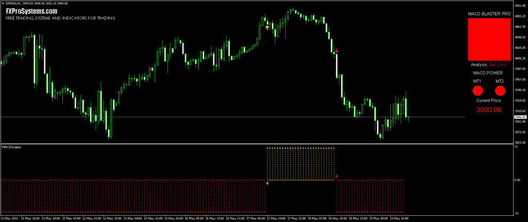
Task: Click the red 3900.00 current price value
Action: 488,110
